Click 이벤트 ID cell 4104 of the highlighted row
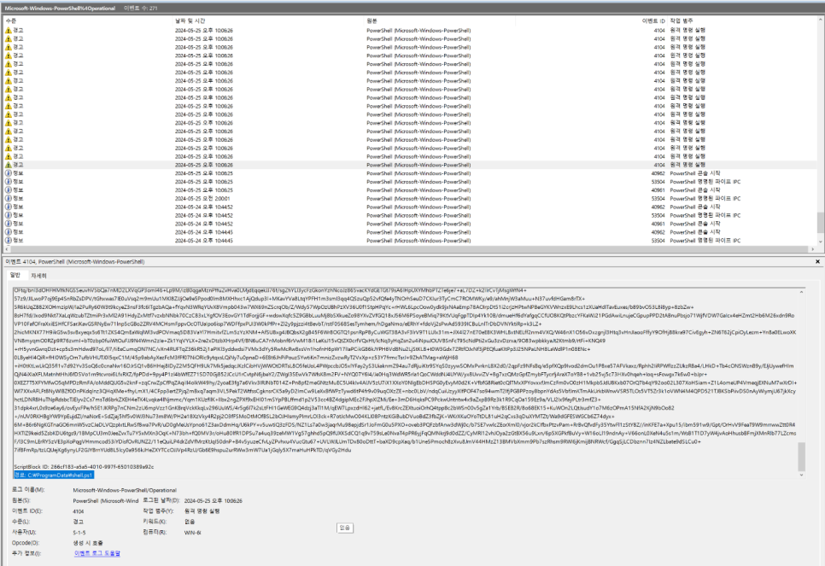 (659, 165)
